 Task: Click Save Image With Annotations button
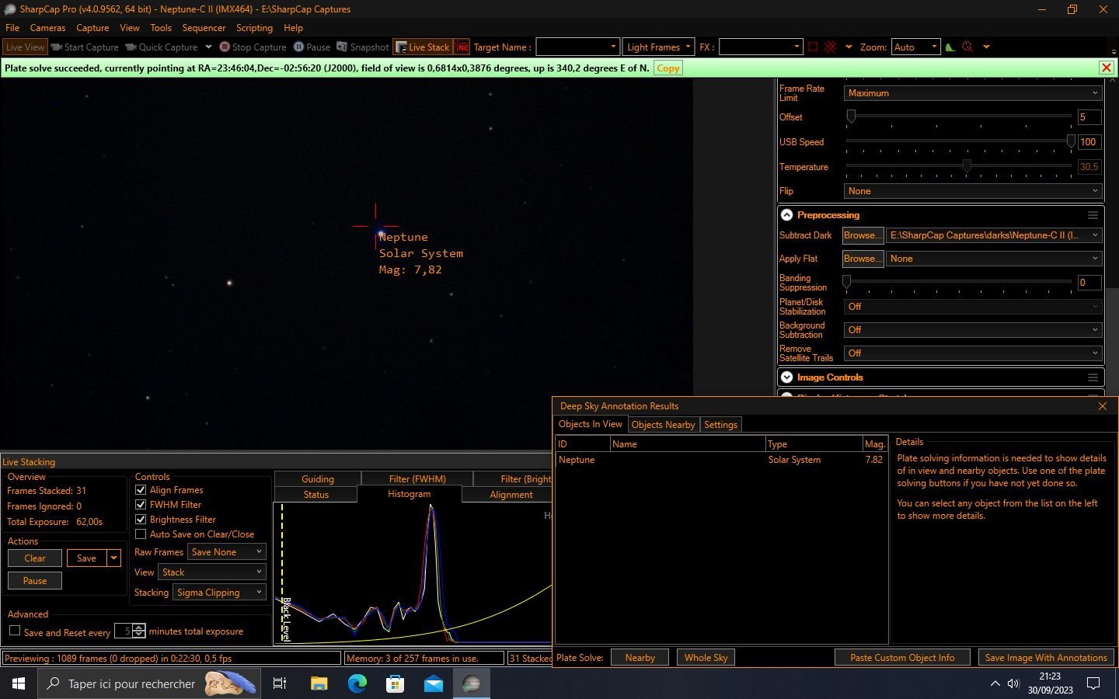point(1045,658)
